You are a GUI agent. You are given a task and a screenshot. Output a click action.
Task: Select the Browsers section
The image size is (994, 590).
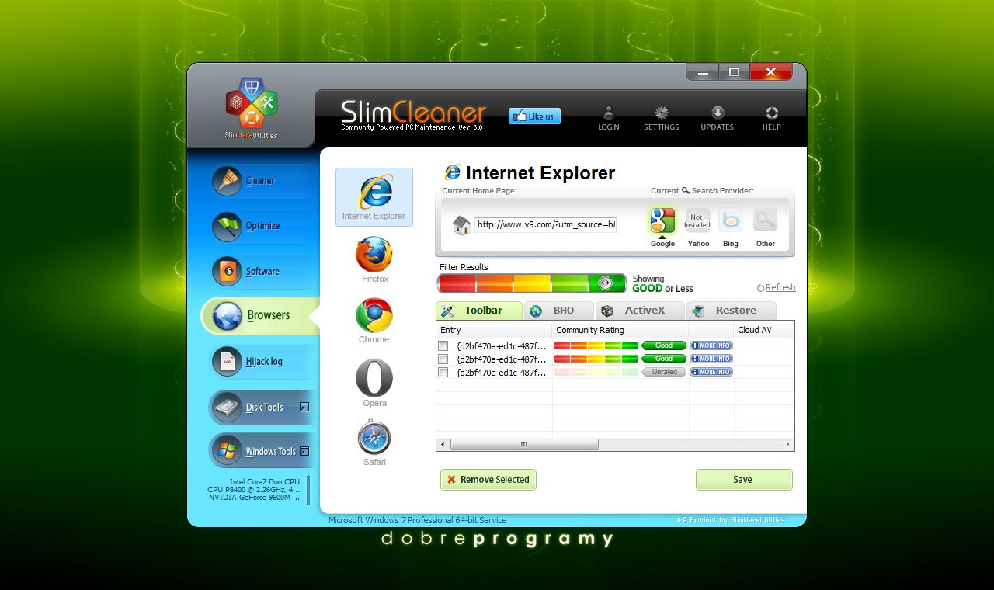coord(259,315)
